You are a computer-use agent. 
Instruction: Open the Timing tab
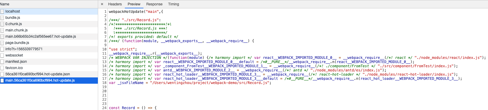pos(173,4)
